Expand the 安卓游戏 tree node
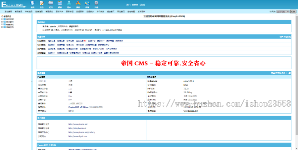 [x=2, y=24]
